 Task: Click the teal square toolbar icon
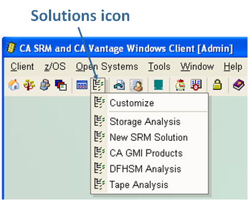(x=159, y=85)
